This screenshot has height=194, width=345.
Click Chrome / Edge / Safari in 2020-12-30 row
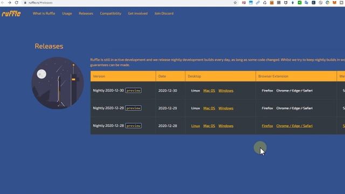[294, 91]
